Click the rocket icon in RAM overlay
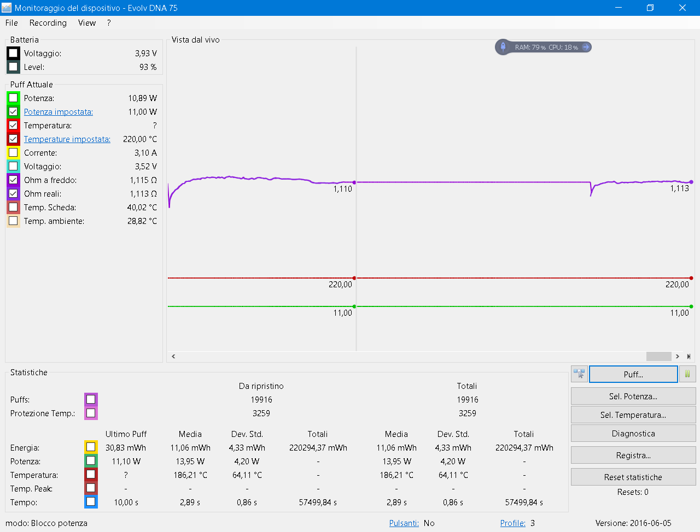This screenshot has width=700, height=532. tap(503, 47)
